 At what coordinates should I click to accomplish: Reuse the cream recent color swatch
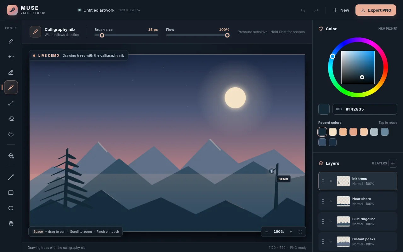click(333, 132)
